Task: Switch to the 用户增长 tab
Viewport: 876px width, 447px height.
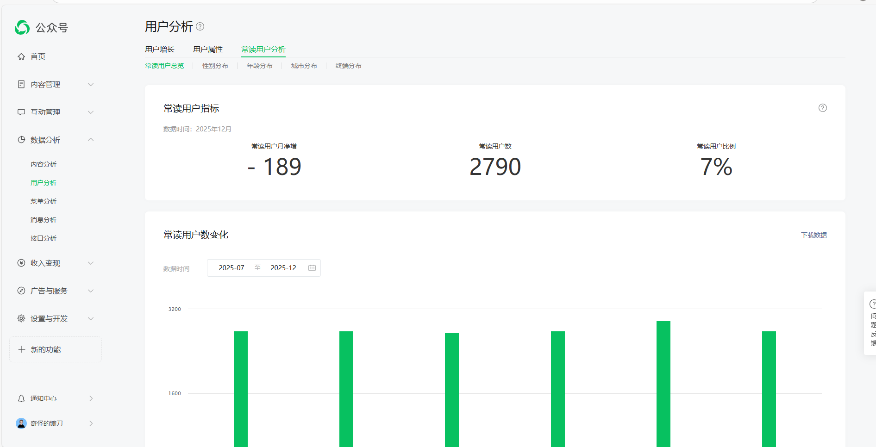Action: (160, 49)
